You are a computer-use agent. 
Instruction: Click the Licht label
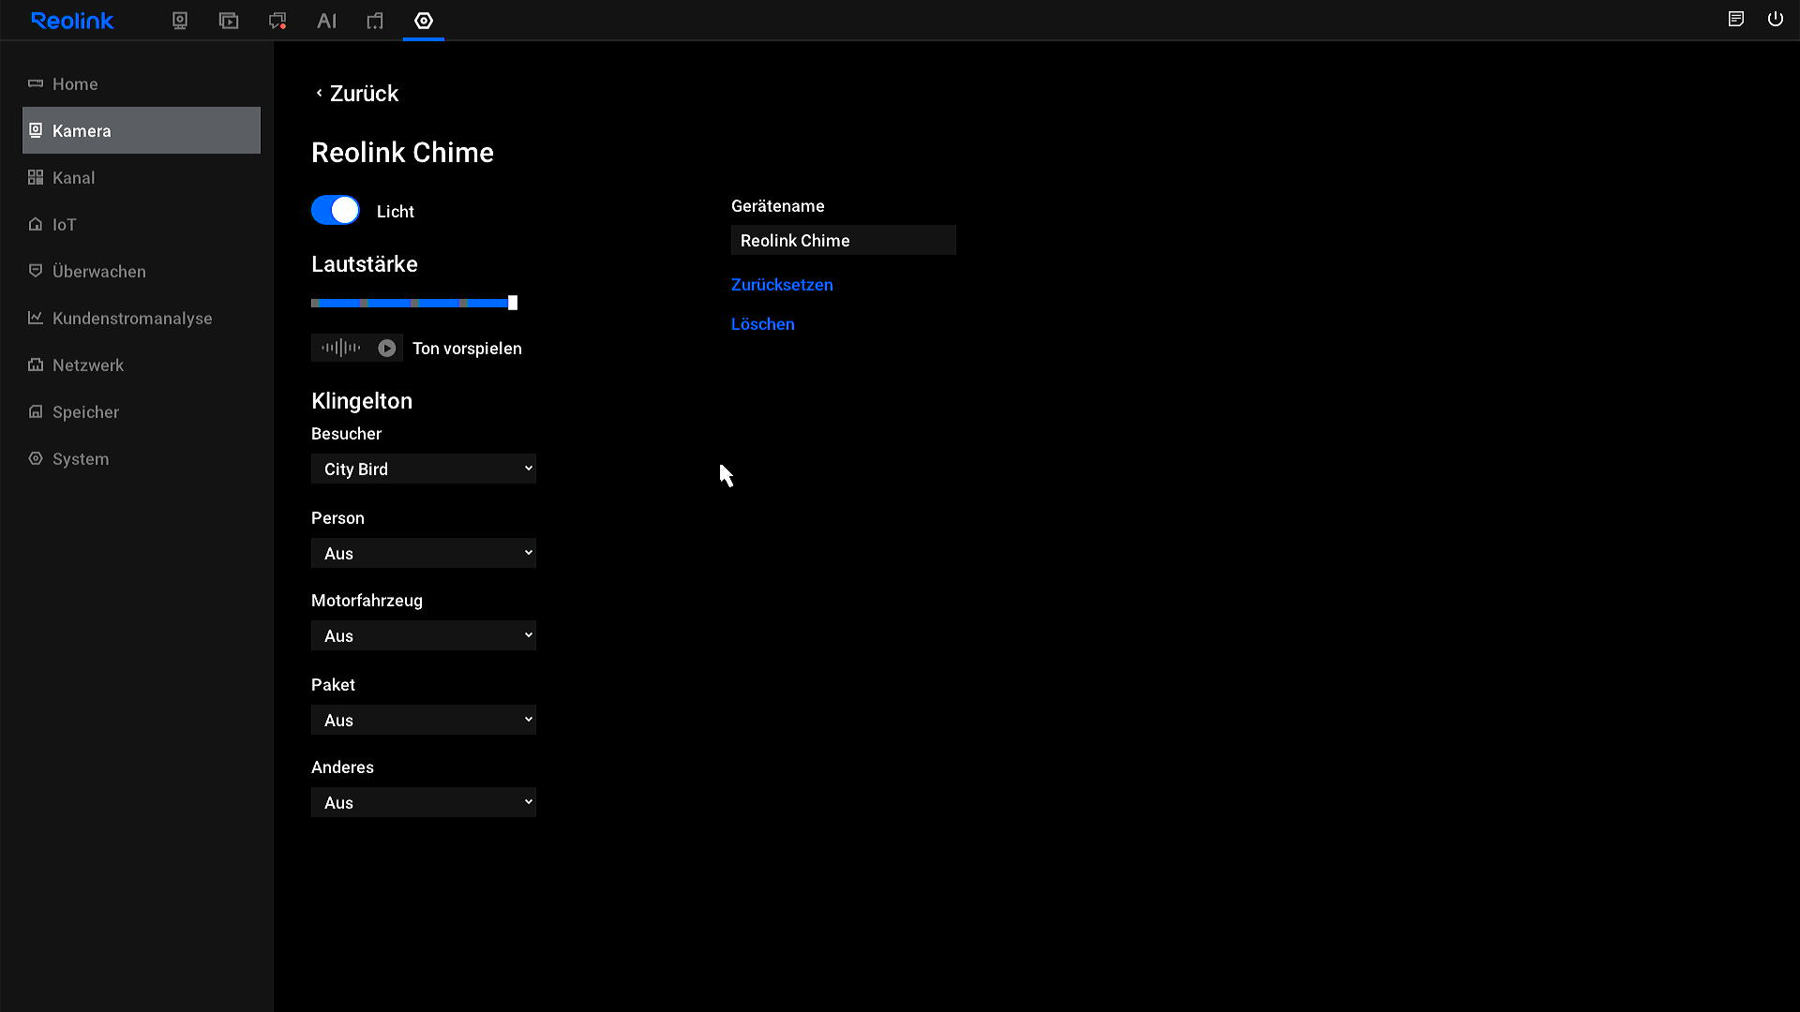click(395, 211)
